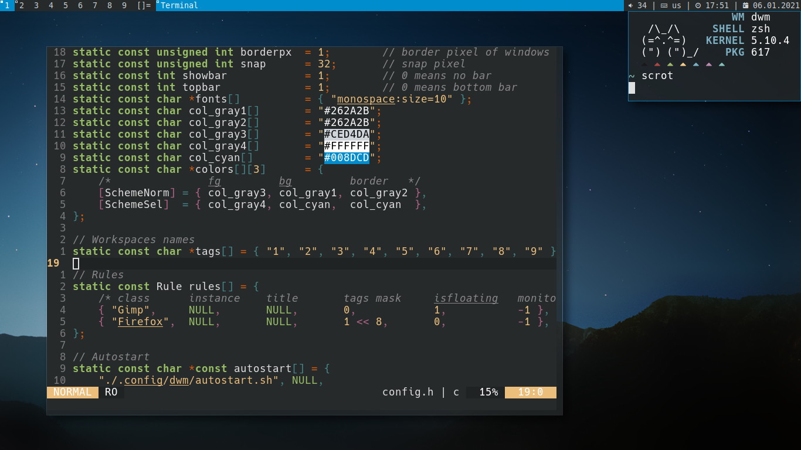801x450 pixels.
Task: Switch to workspace tag 2
Action: coord(22,5)
